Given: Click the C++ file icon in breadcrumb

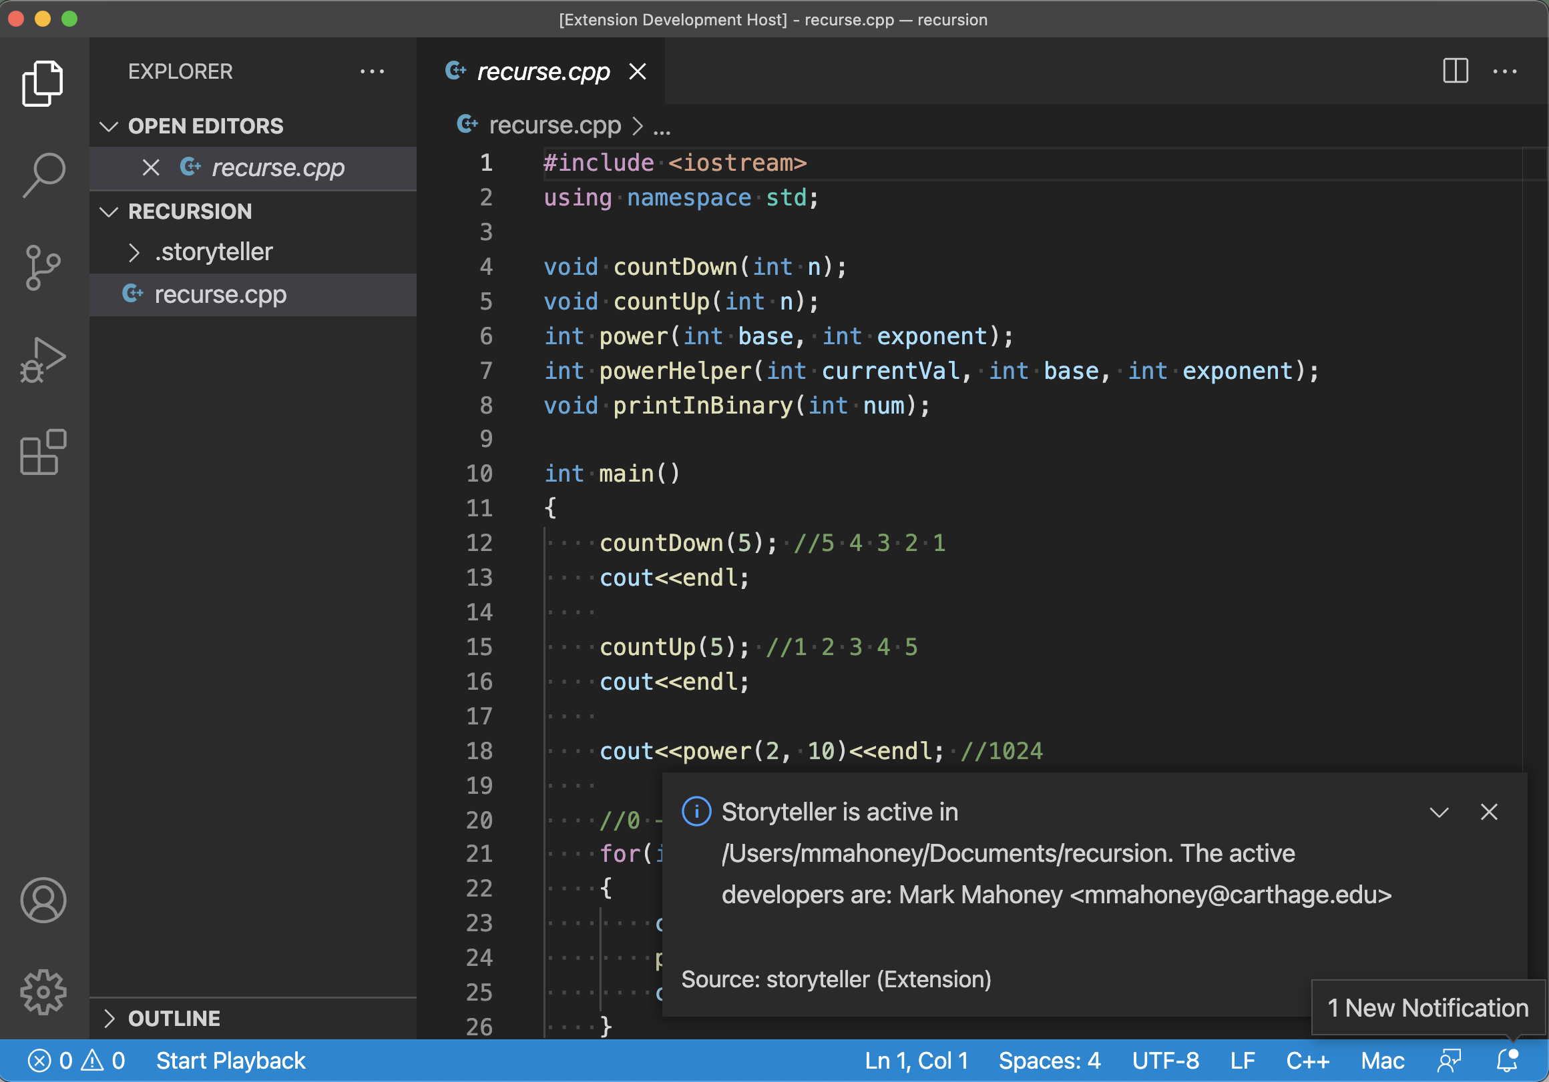Looking at the screenshot, I should pyautogui.click(x=467, y=125).
